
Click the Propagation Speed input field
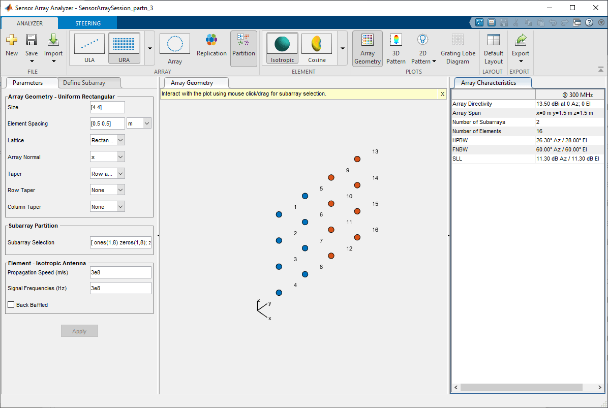(x=120, y=272)
